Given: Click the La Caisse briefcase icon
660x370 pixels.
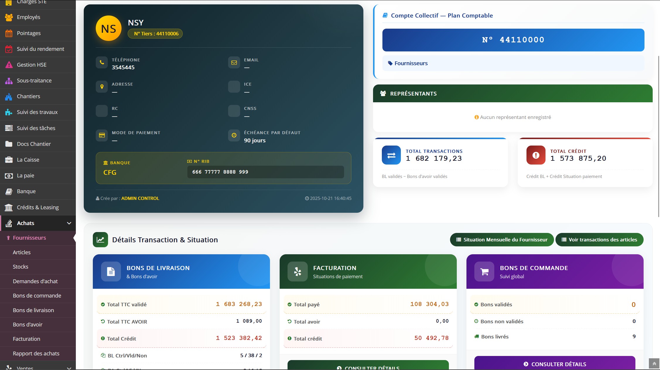Looking at the screenshot, I should click(x=9, y=160).
